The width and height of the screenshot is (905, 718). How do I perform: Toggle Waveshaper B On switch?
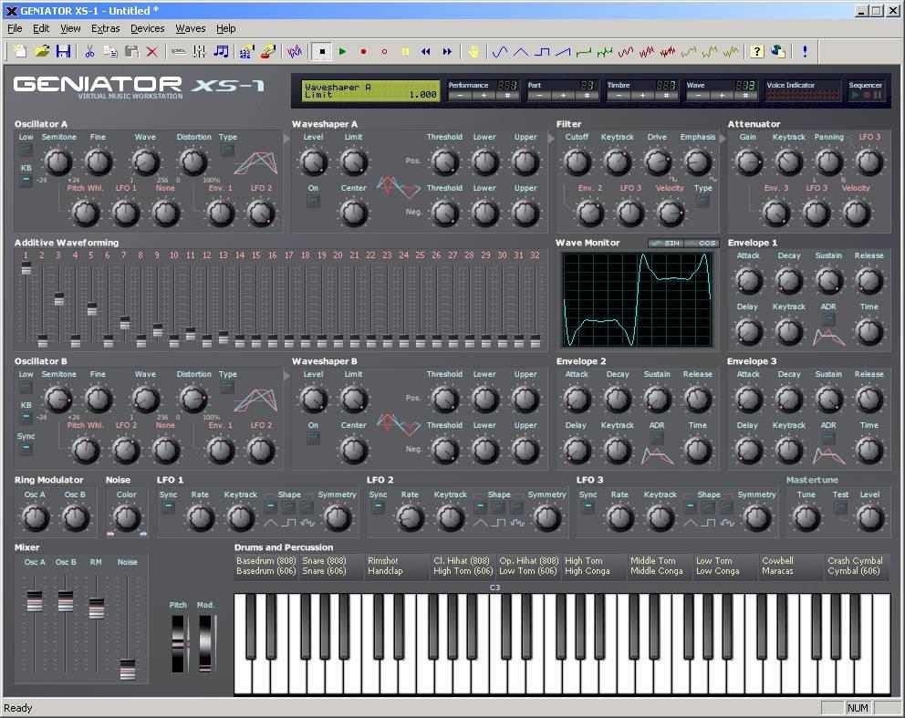tap(313, 438)
